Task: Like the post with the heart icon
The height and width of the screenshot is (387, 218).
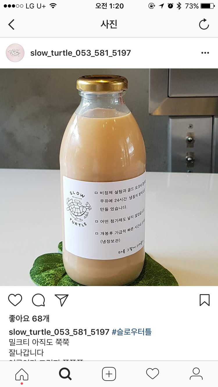Action: tap(15, 300)
